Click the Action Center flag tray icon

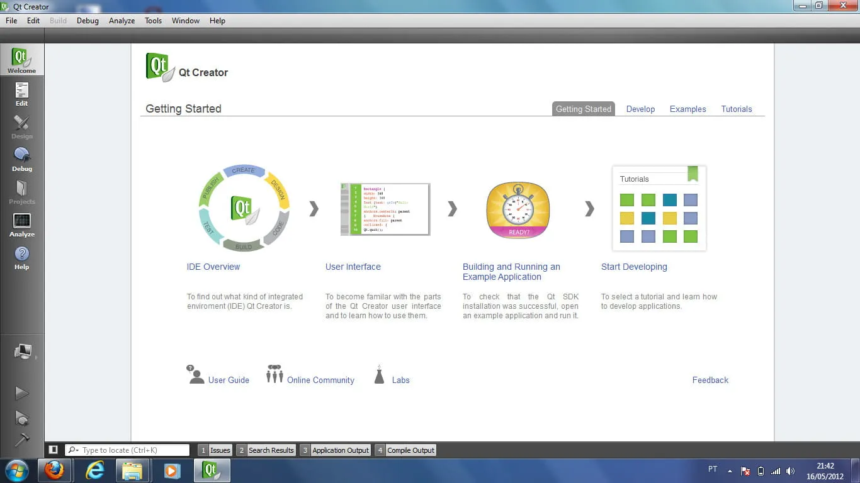[745, 471]
